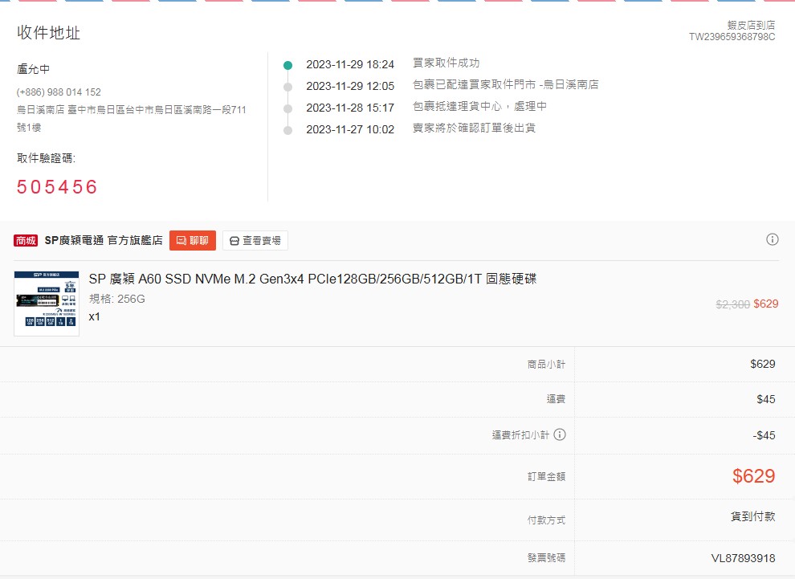The width and height of the screenshot is (795, 579).
Task: Click the pickup verification code 505456
Action: (x=57, y=187)
